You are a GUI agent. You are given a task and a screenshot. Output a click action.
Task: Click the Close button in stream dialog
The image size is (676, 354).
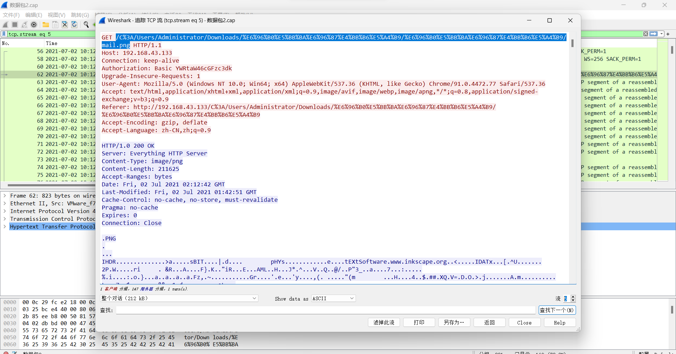pos(525,322)
